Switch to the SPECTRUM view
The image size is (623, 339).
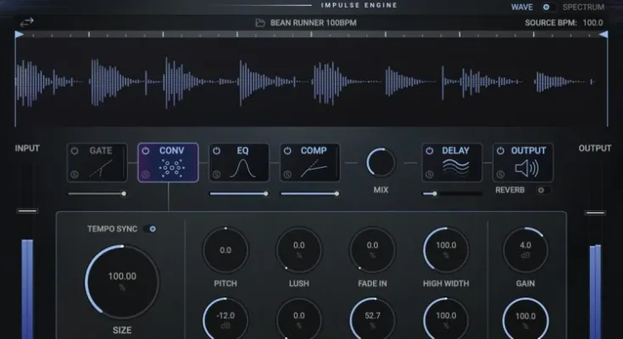click(583, 7)
